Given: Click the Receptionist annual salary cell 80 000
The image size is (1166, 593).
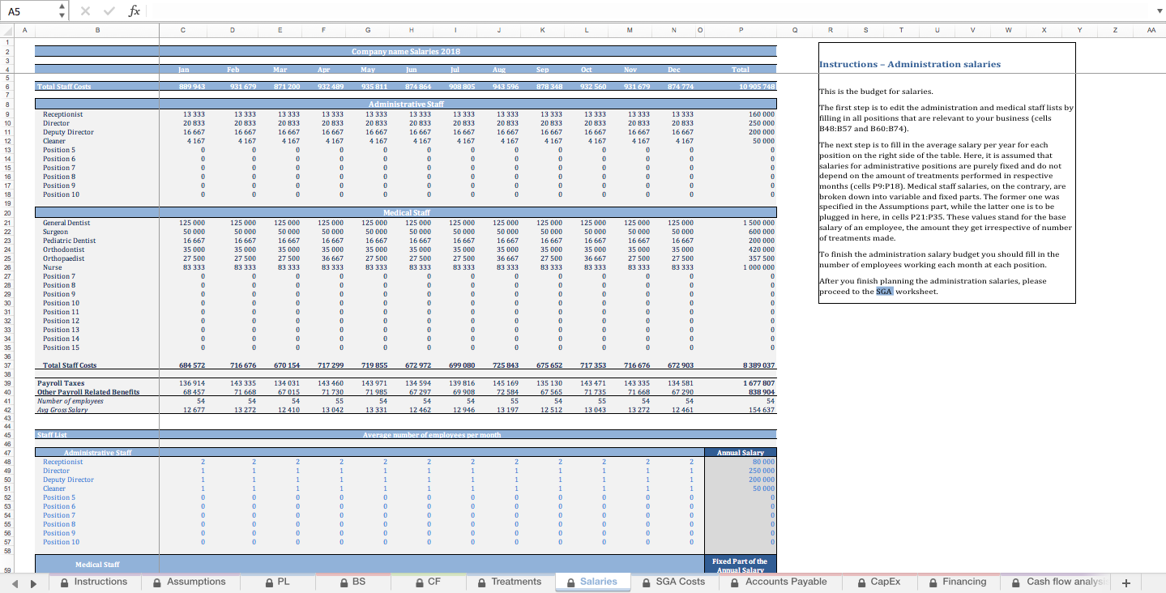Looking at the screenshot, I should click(x=741, y=462).
